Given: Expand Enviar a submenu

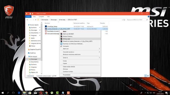Looking at the screenshot, I should point(80,58).
